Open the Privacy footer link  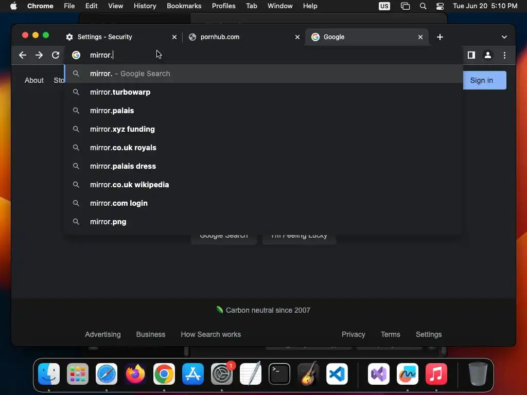(x=353, y=334)
